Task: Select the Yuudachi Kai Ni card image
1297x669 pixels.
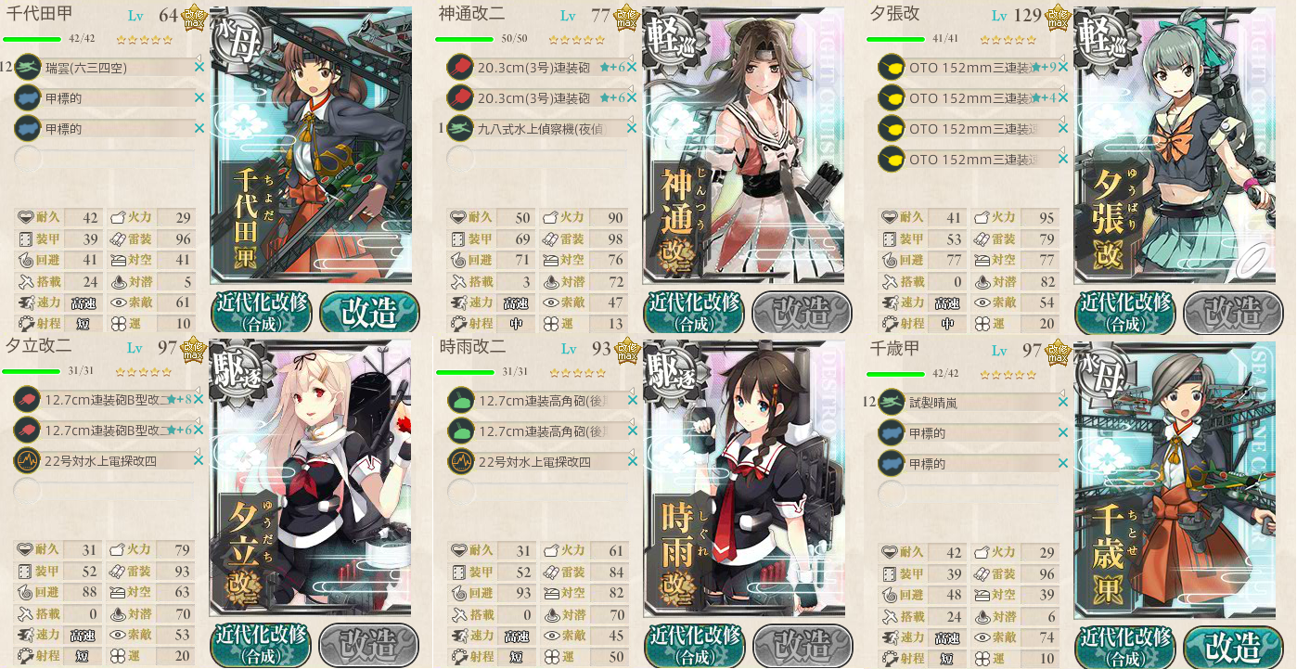Action: [310, 479]
